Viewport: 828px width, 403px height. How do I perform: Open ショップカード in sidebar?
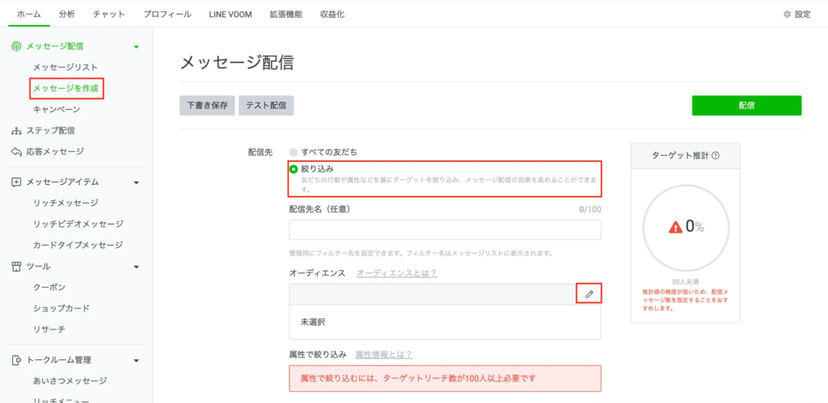[61, 309]
